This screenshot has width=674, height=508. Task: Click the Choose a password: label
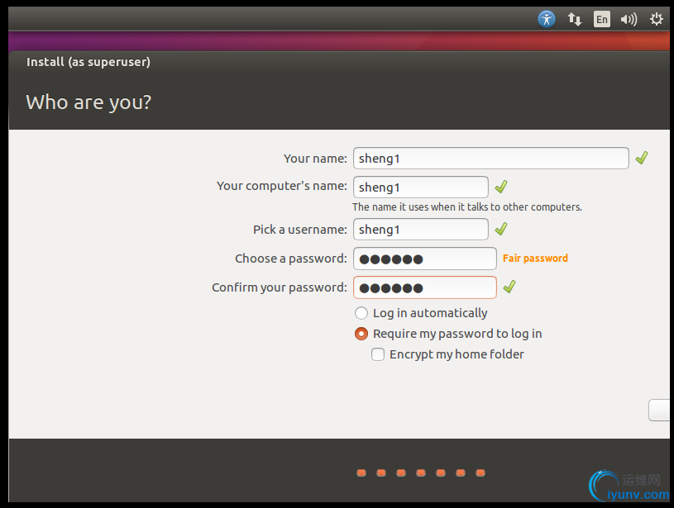click(x=290, y=259)
